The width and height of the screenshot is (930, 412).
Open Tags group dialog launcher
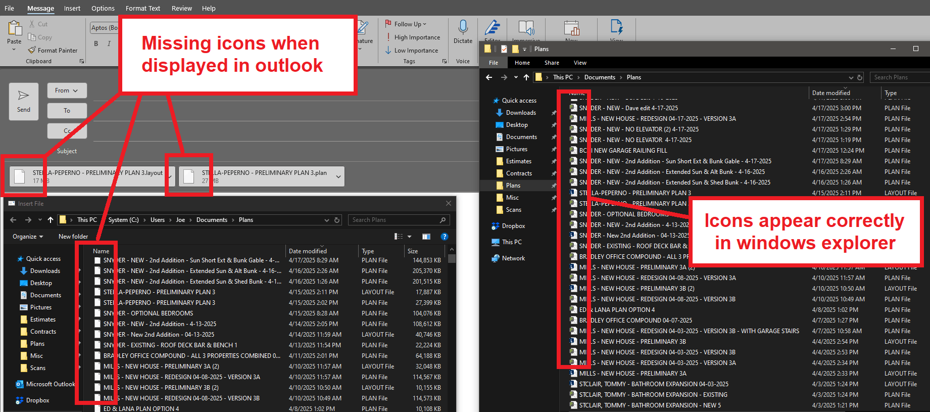pyautogui.click(x=445, y=61)
